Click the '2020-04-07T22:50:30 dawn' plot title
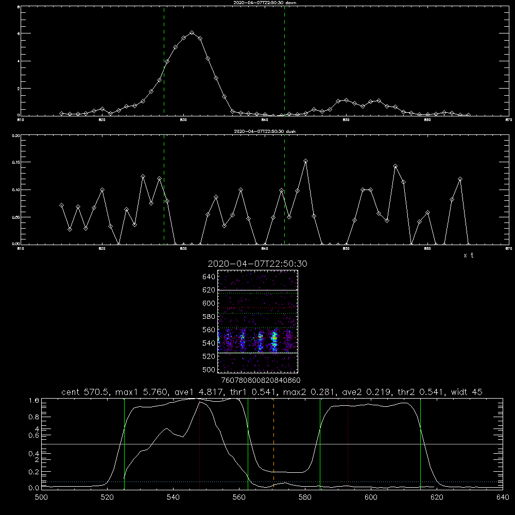The height and width of the screenshot is (515, 515). [265, 3]
